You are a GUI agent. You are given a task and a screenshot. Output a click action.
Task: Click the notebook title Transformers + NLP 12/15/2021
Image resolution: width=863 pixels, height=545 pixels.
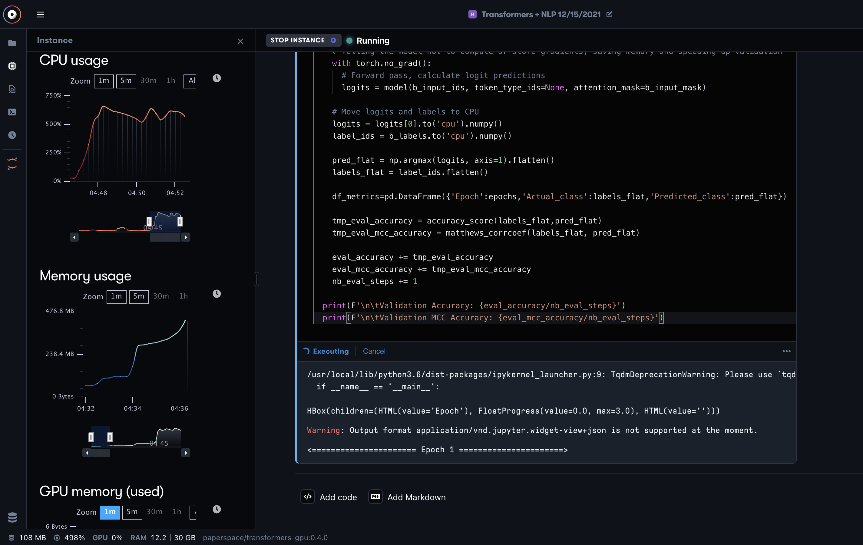tap(541, 14)
